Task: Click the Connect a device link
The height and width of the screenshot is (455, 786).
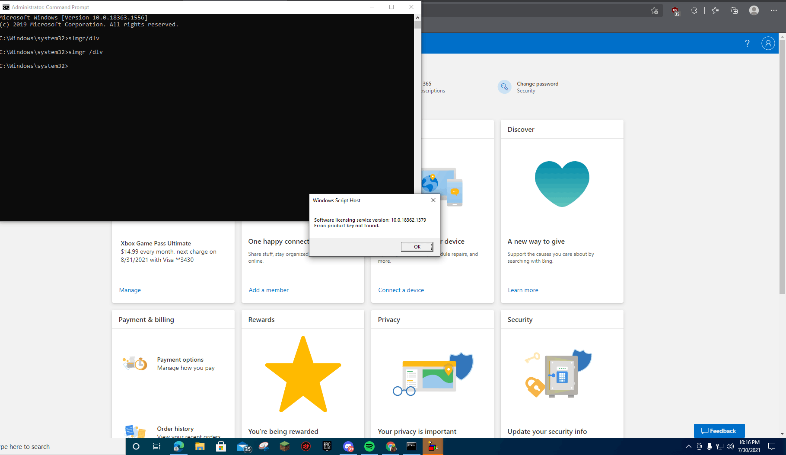Action: (401, 290)
